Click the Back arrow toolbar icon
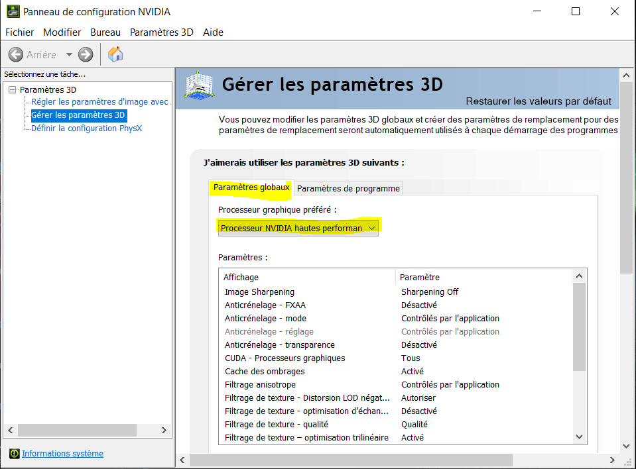Viewport: 636px width, 469px height. tap(16, 54)
